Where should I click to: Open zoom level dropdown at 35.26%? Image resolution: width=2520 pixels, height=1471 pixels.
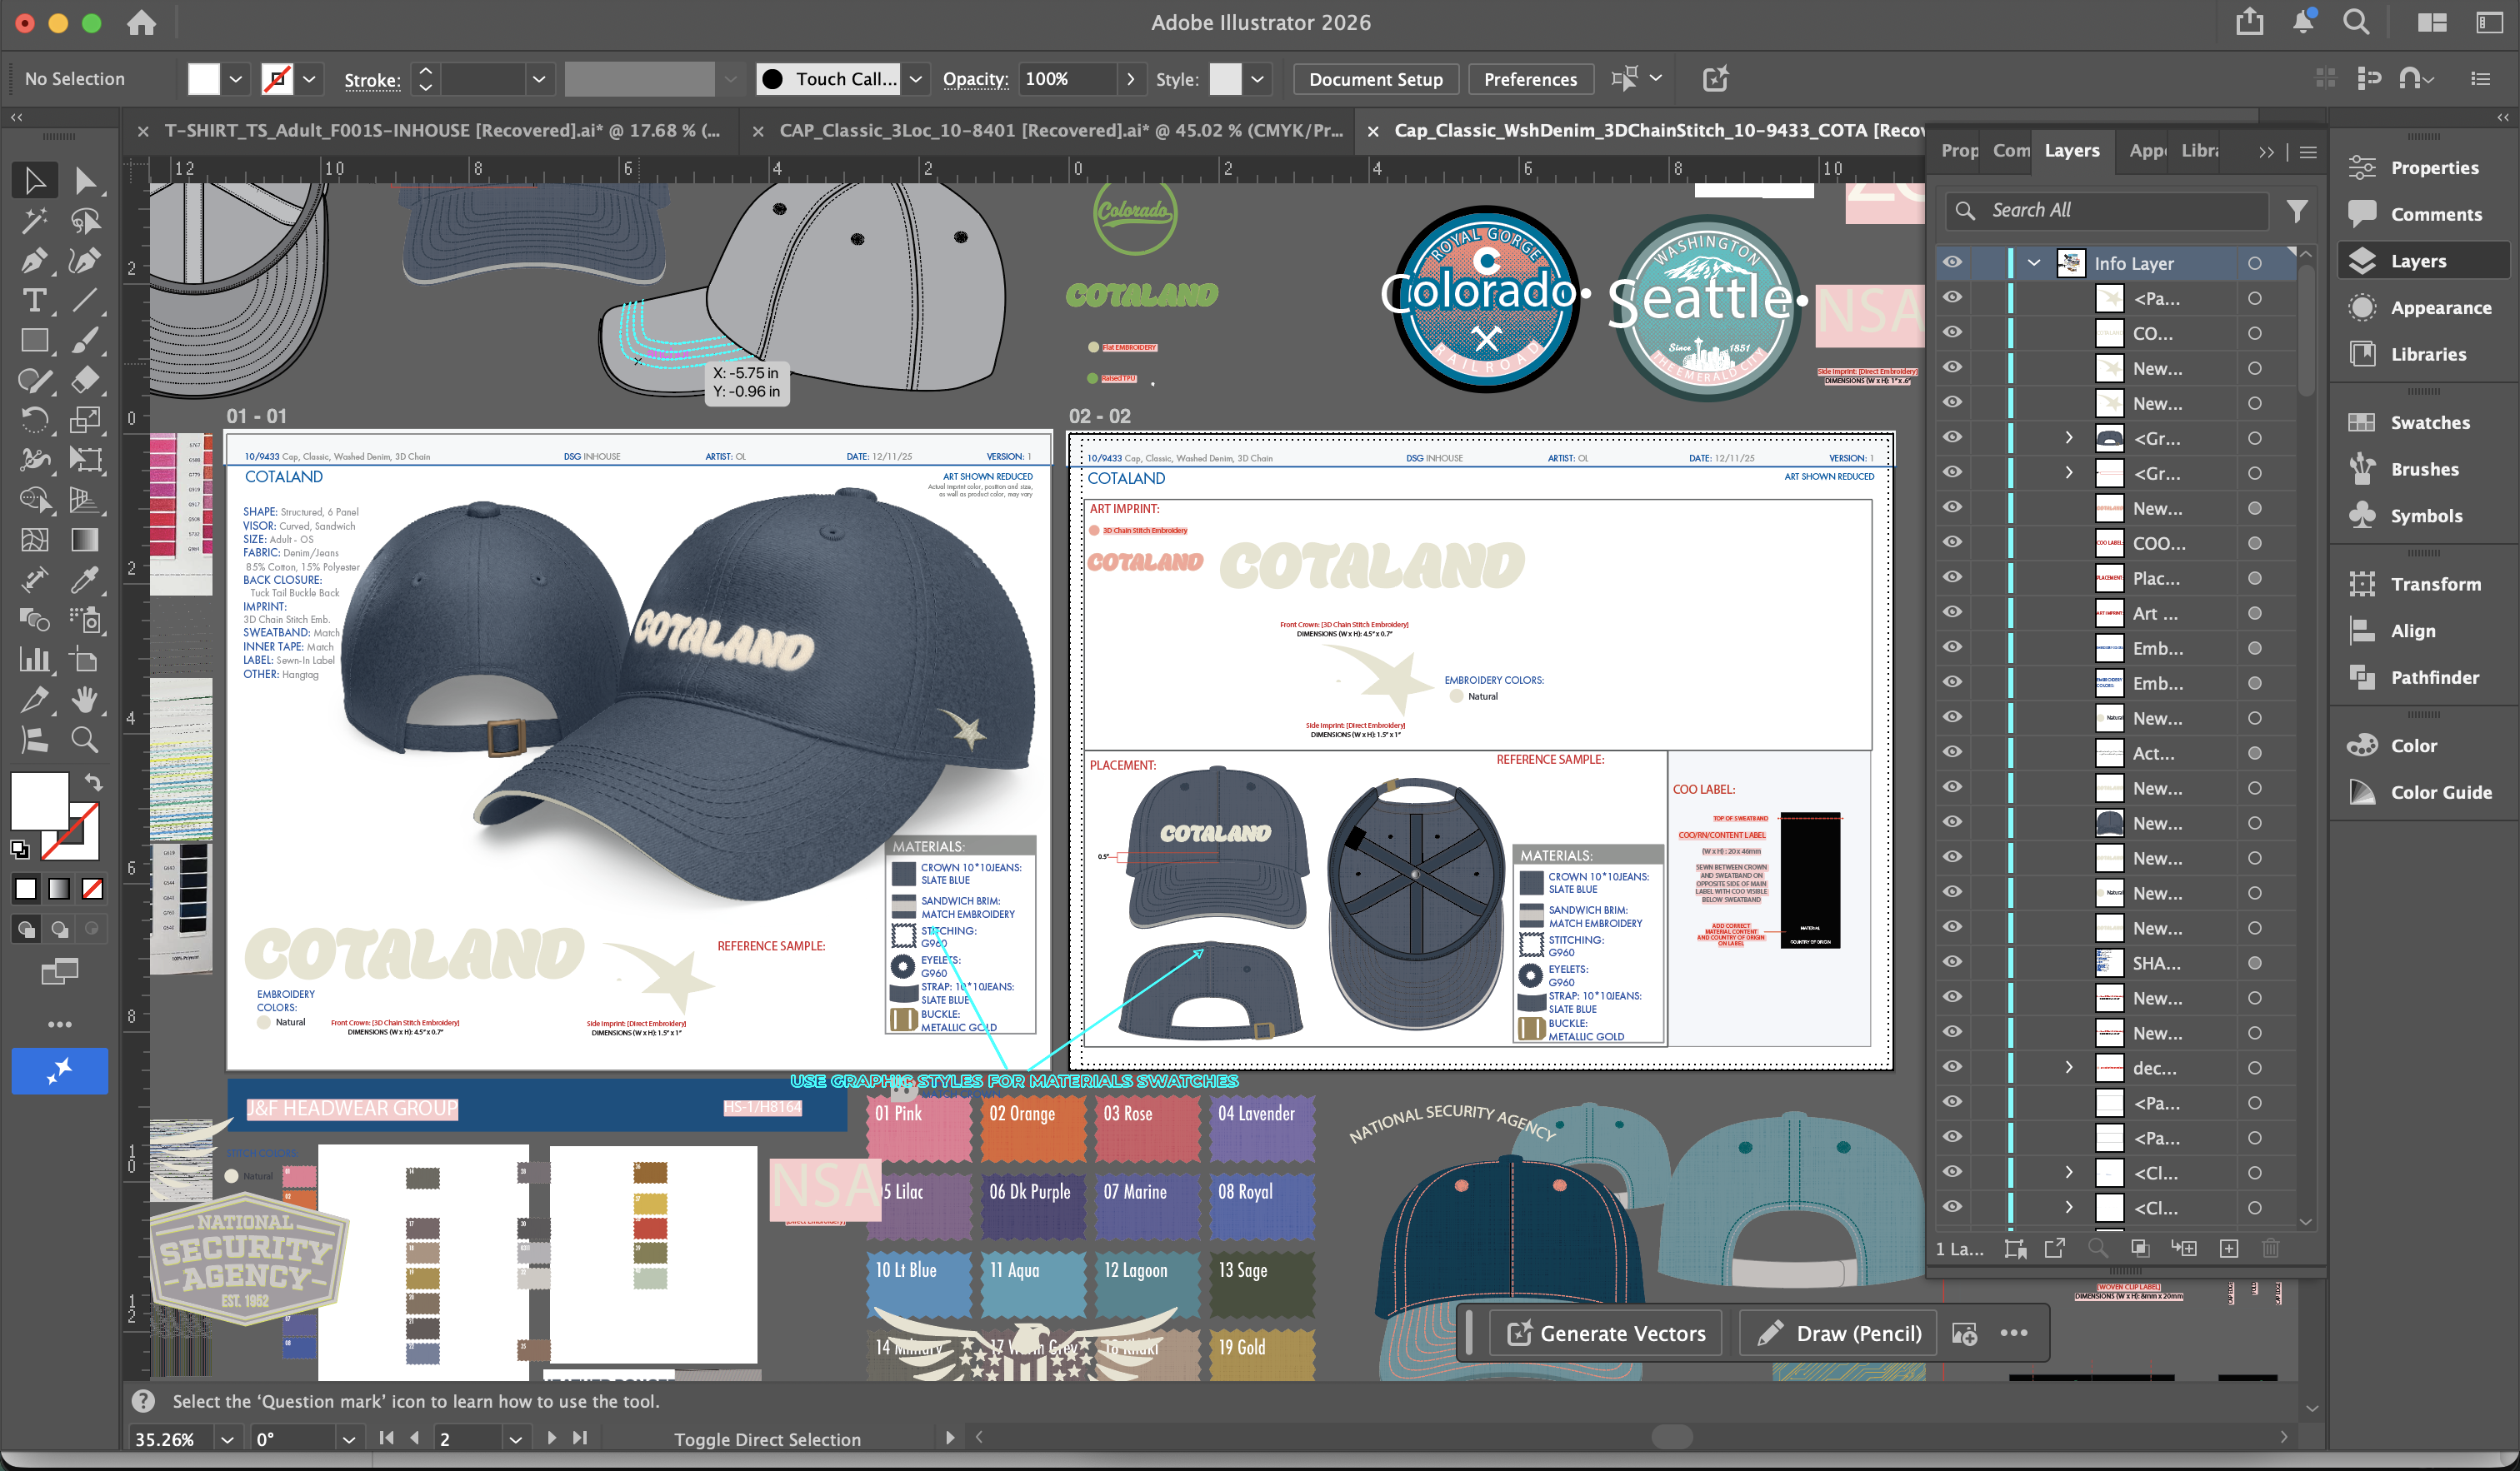point(227,1439)
